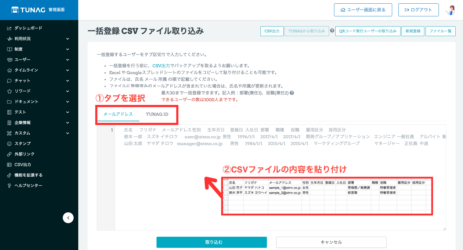Select the メールアドレス tab
The height and width of the screenshot is (250, 463).
pyautogui.click(x=118, y=114)
